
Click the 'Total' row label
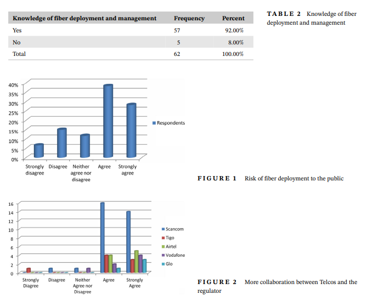19,54
